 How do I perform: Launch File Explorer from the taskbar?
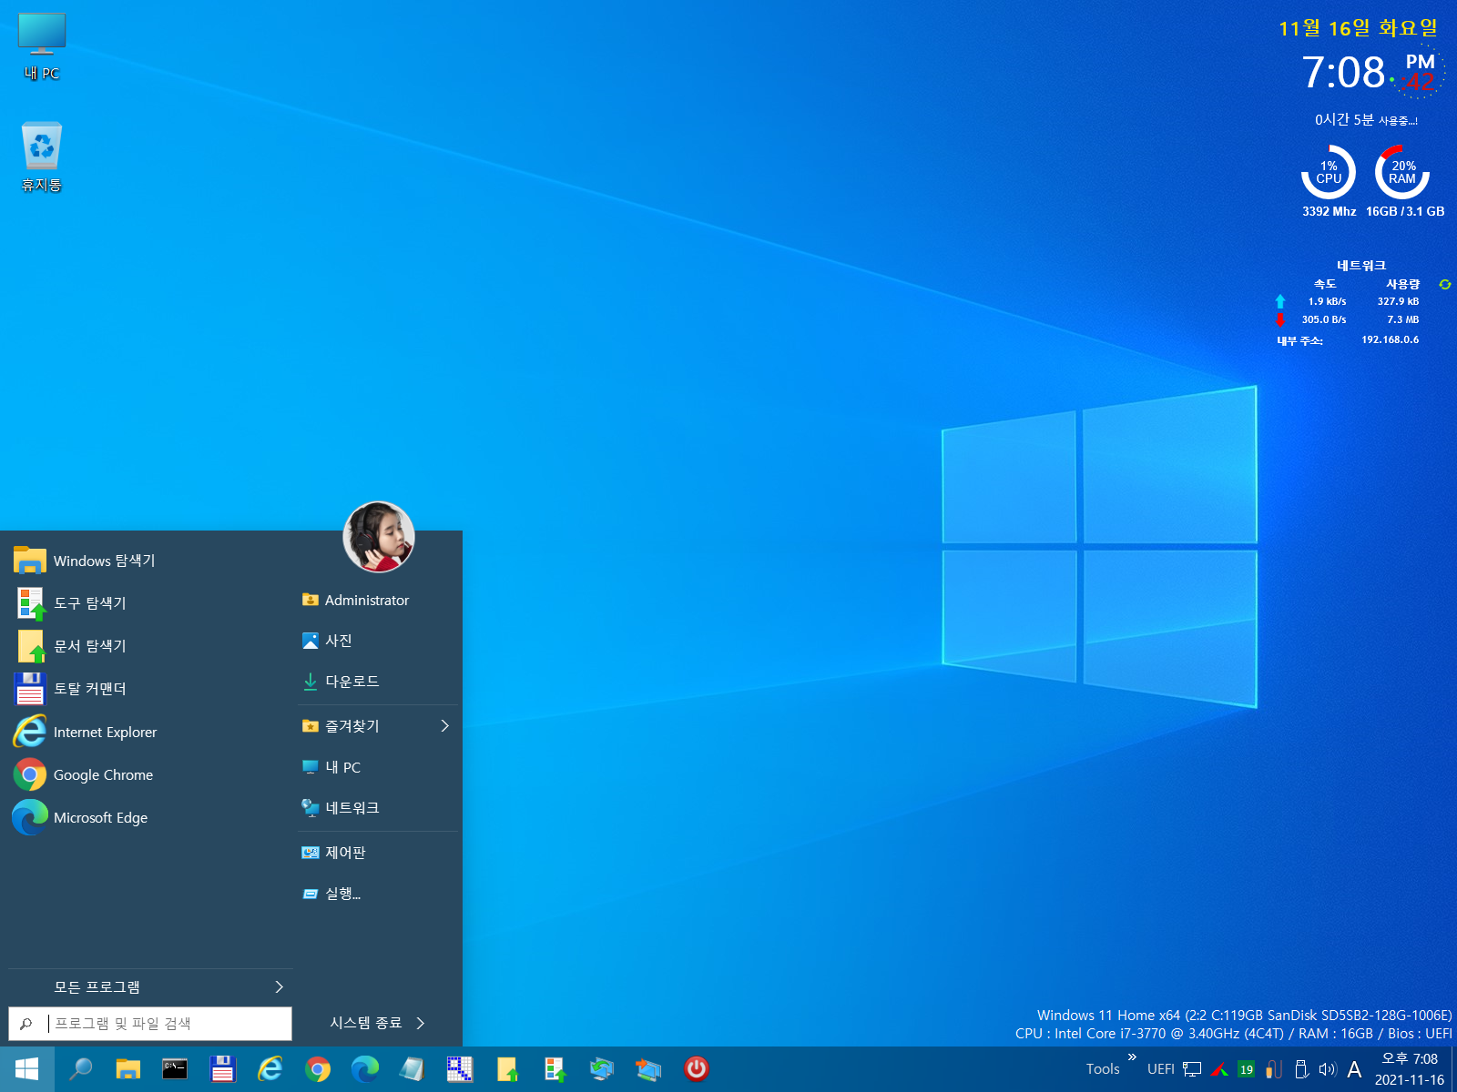coord(128,1069)
